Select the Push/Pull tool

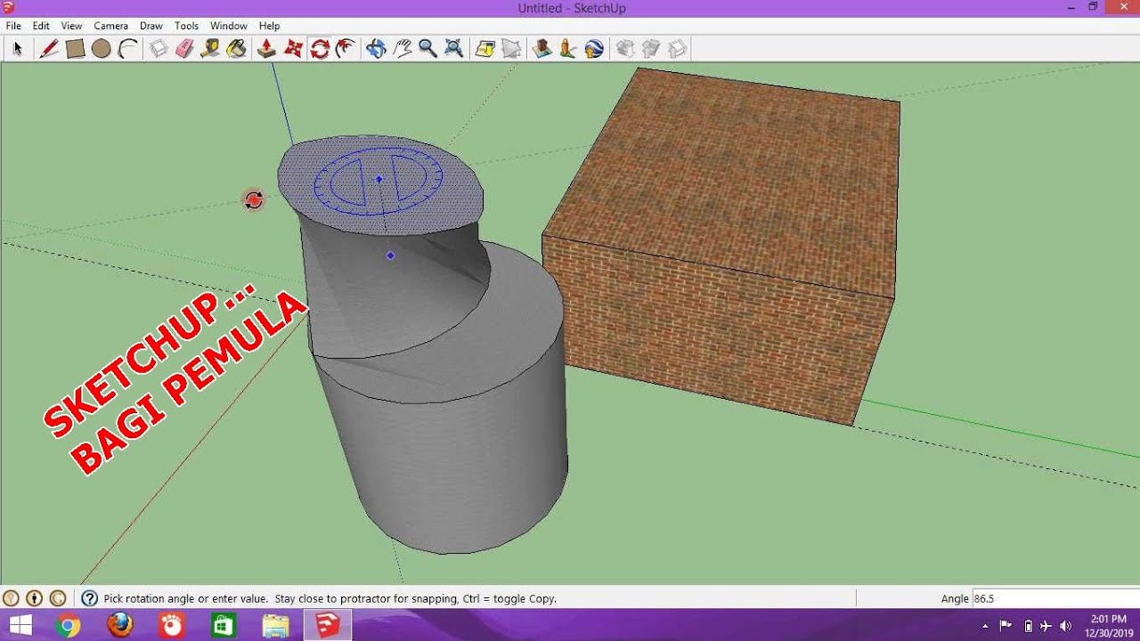[267, 48]
